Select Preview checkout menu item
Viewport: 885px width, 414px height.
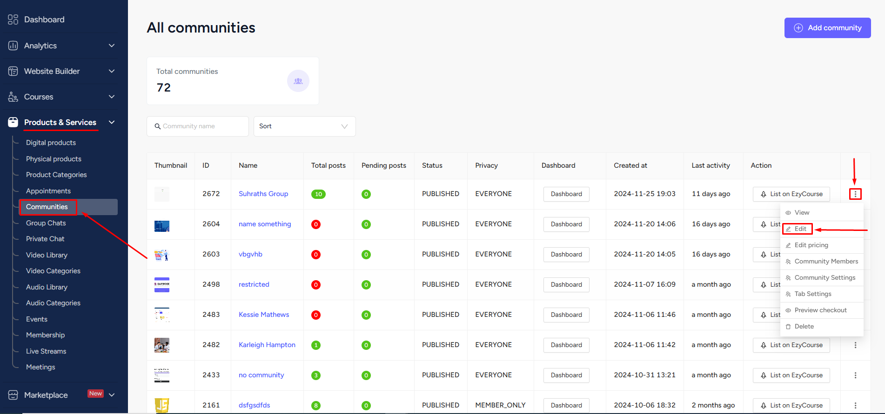(822, 310)
